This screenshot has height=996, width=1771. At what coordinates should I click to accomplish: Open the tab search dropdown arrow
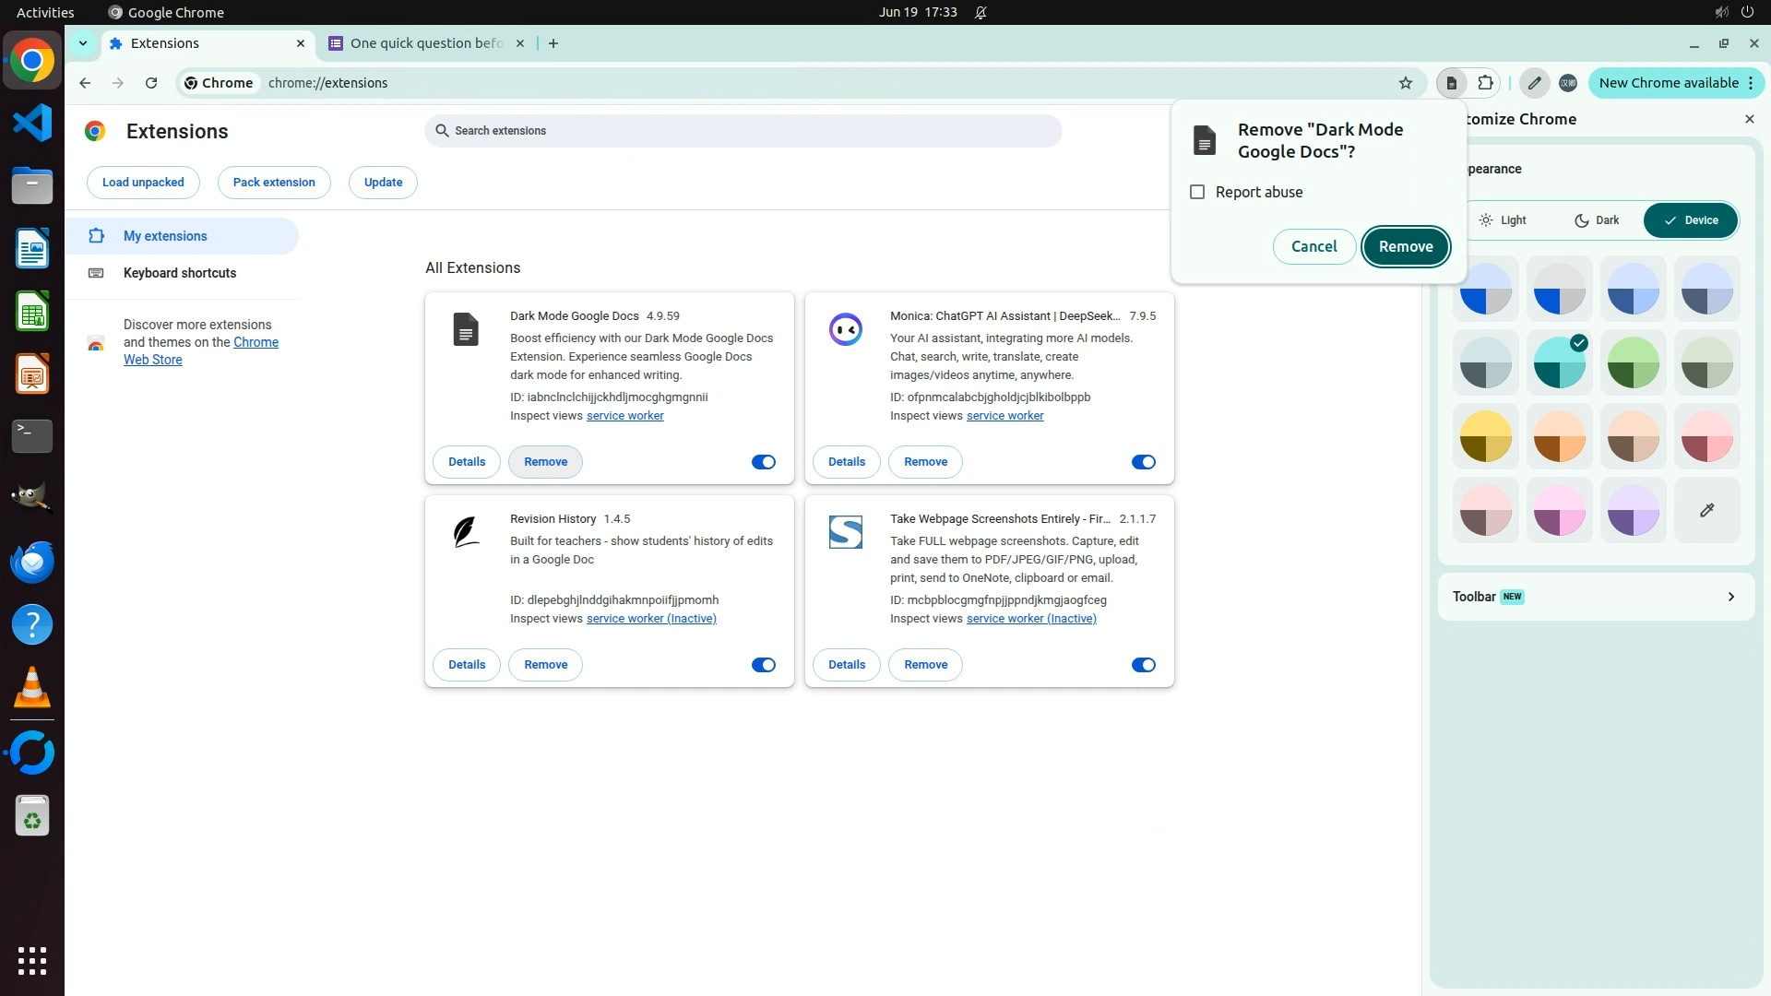[x=83, y=43]
